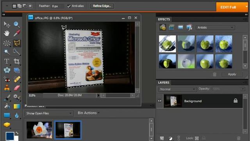Switch to the EDIT Full tab

(228, 7)
